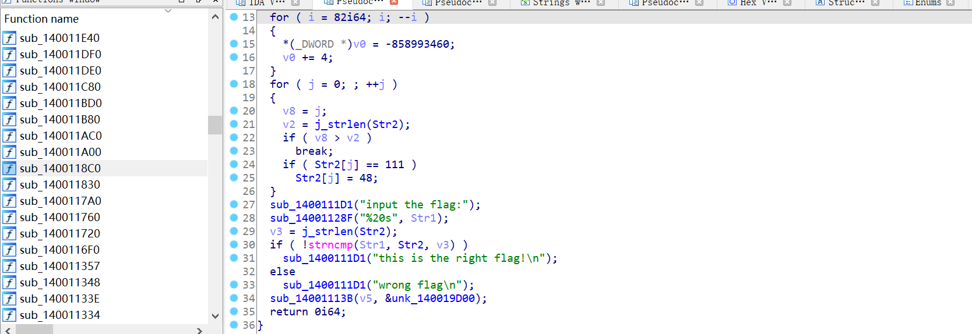
Task: Click the break statement on line 23
Action: tap(314, 151)
